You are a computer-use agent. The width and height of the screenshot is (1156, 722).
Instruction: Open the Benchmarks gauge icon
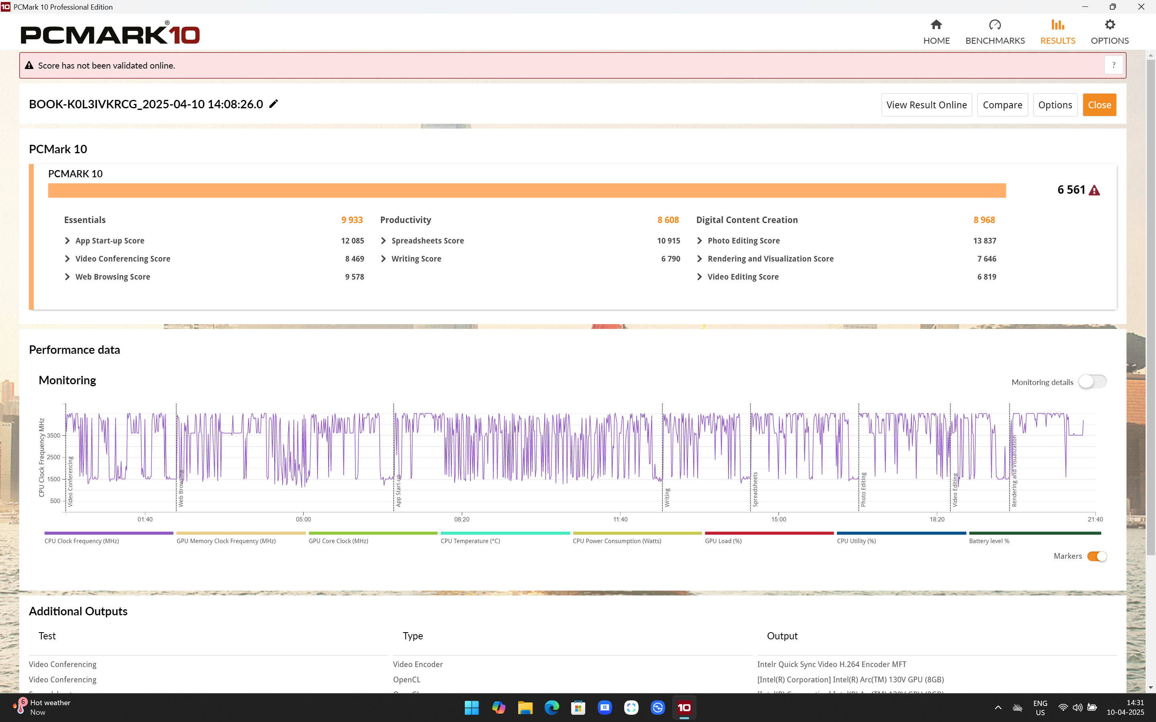[x=995, y=24]
